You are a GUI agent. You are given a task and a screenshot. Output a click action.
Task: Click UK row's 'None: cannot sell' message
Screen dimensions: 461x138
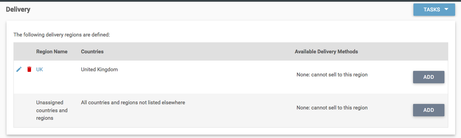tap(332, 75)
